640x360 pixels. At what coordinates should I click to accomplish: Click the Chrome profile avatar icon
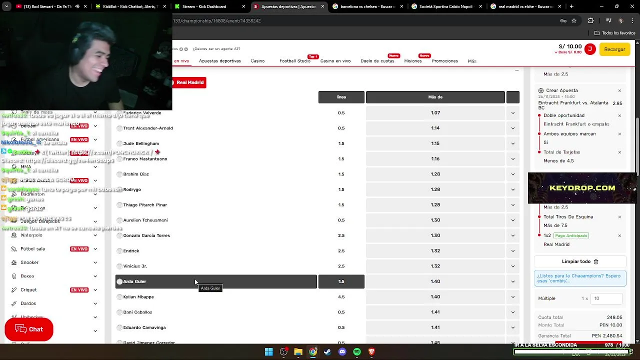(x=621, y=20)
